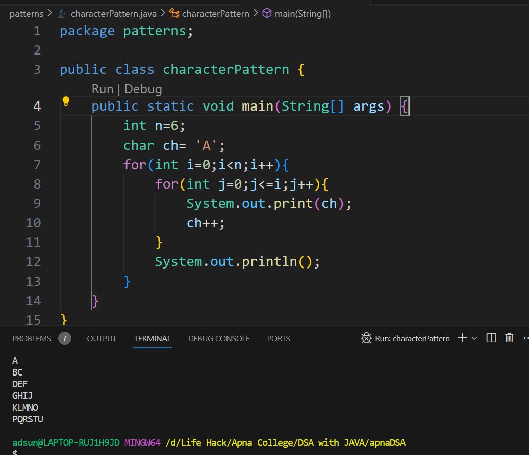Select the TERMINAL tab
Screen dimensions: 529x455
point(152,338)
